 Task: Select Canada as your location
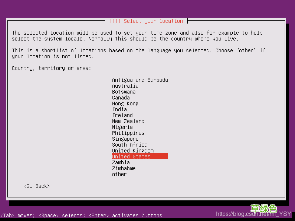tap(121, 98)
